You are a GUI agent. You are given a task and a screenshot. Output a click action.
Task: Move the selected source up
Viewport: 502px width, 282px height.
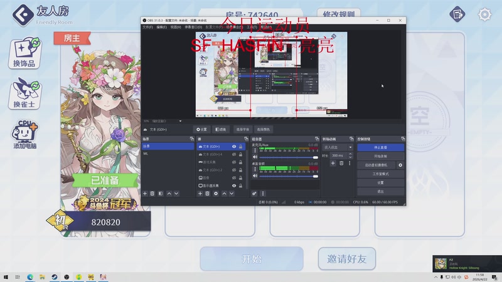pos(224,194)
